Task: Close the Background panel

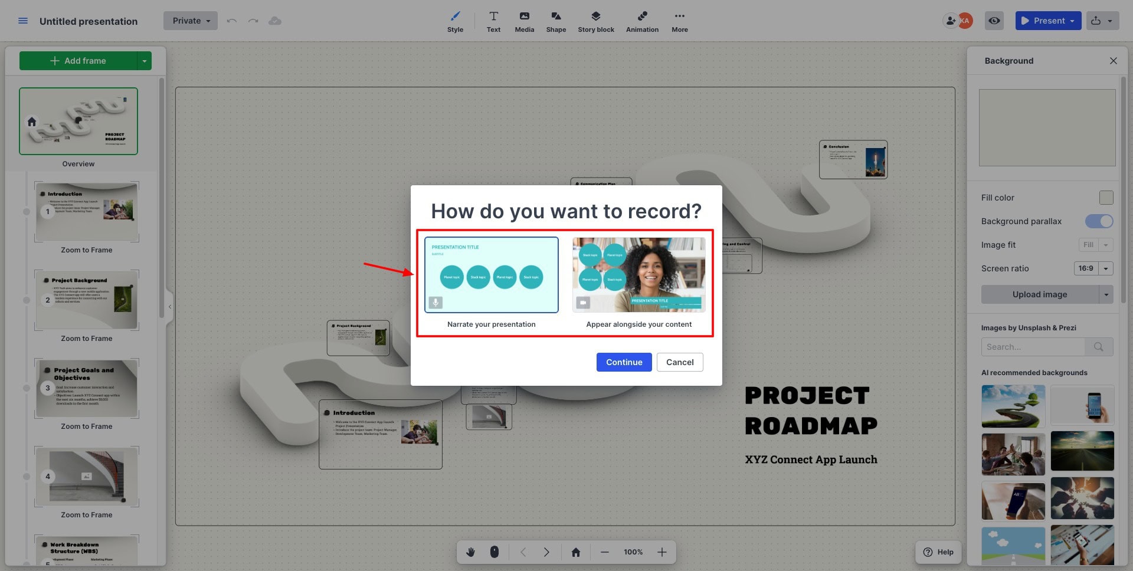Action: pos(1113,61)
